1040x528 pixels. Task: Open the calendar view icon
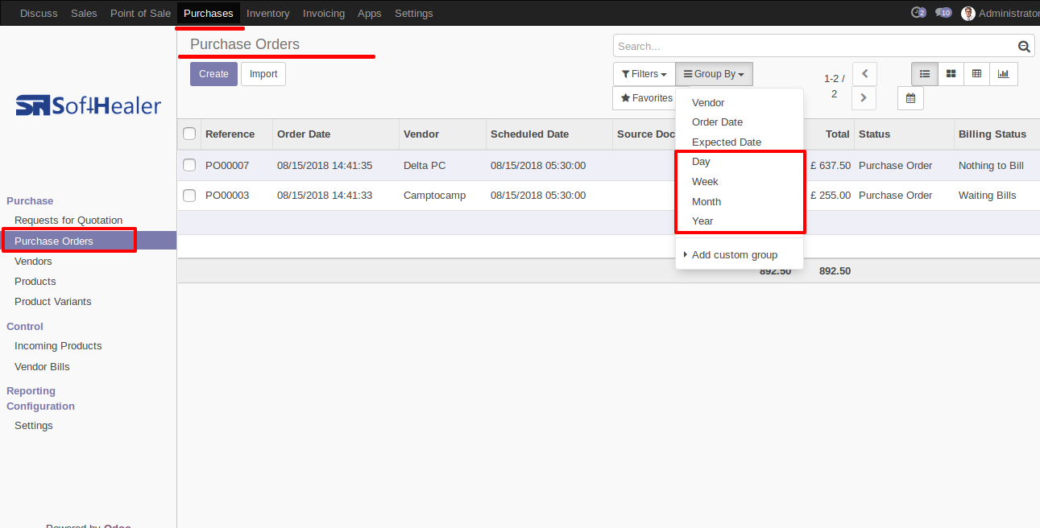910,98
